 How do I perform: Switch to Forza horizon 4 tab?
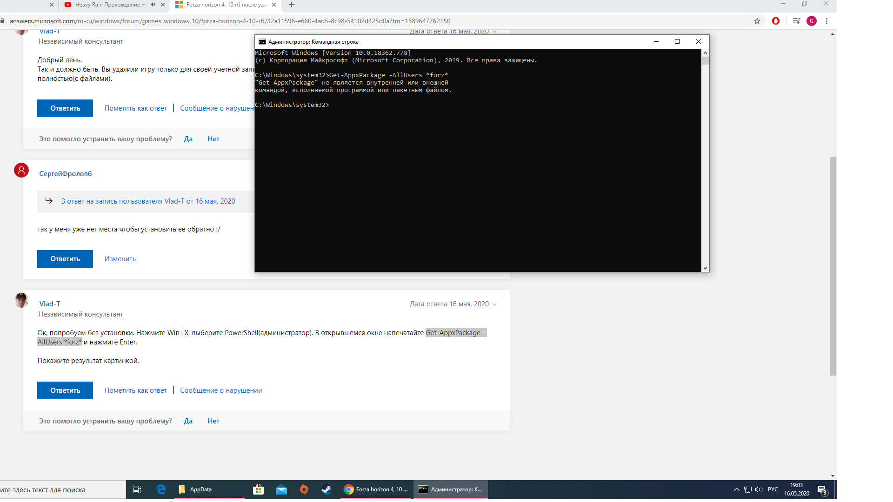(227, 5)
